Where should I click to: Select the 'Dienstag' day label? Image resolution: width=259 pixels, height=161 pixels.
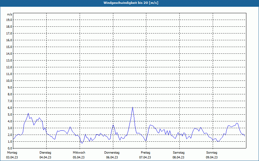45,153
